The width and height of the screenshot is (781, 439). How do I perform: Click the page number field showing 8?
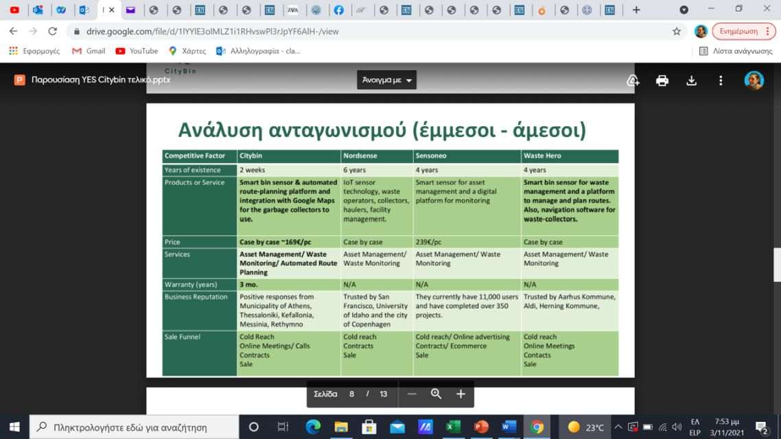[351, 394]
